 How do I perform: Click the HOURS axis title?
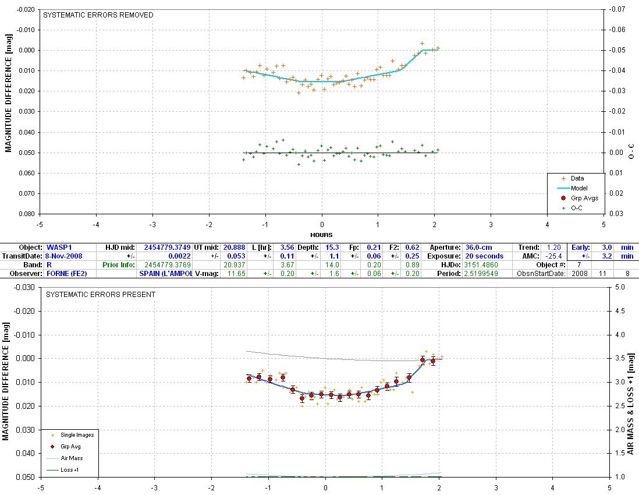tap(322, 235)
